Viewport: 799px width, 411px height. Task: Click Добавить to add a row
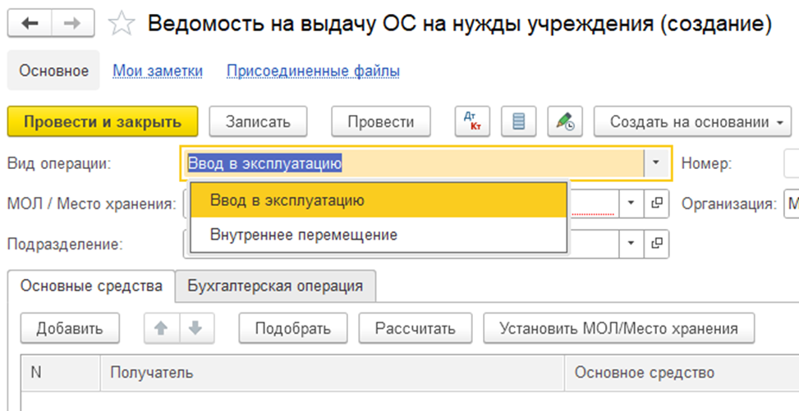point(70,328)
